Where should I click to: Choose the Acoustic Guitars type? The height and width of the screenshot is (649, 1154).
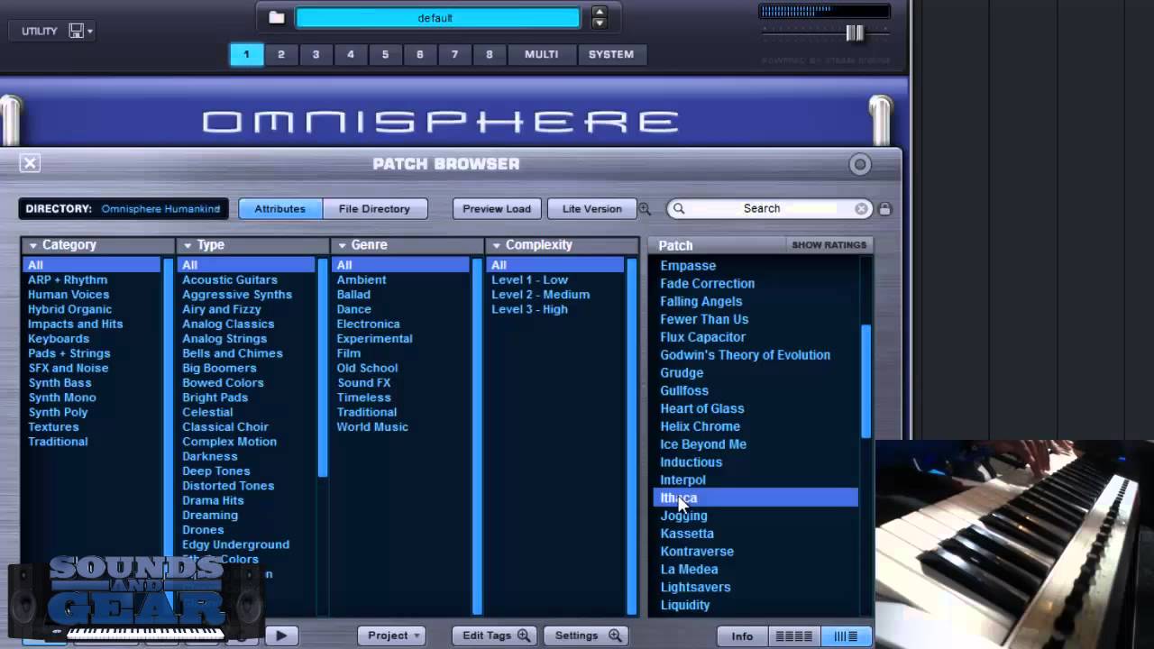[x=230, y=279]
